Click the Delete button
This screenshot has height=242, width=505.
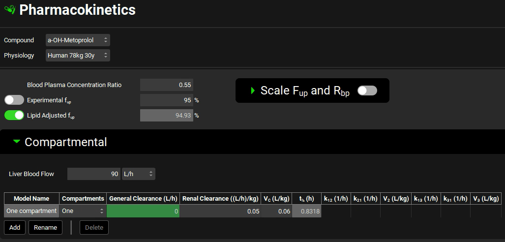click(x=94, y=228)
